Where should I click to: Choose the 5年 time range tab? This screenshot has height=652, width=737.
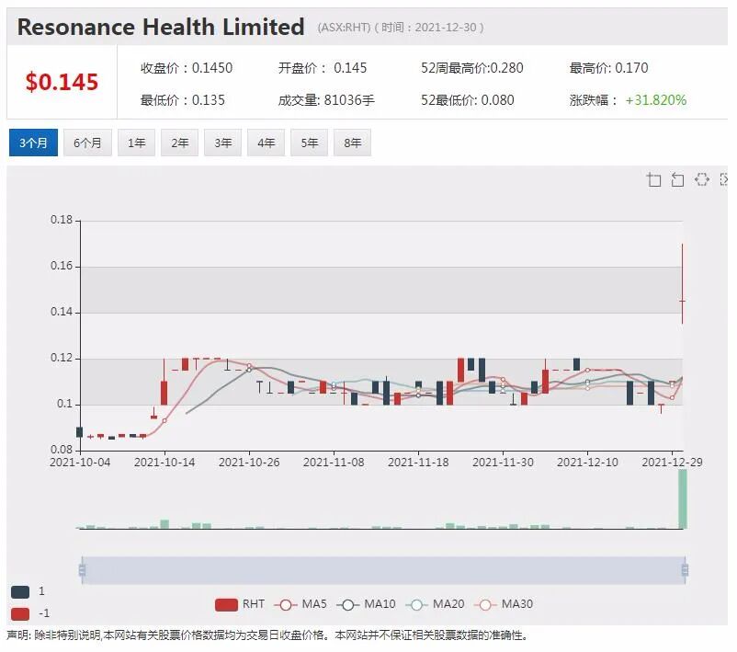310,143
